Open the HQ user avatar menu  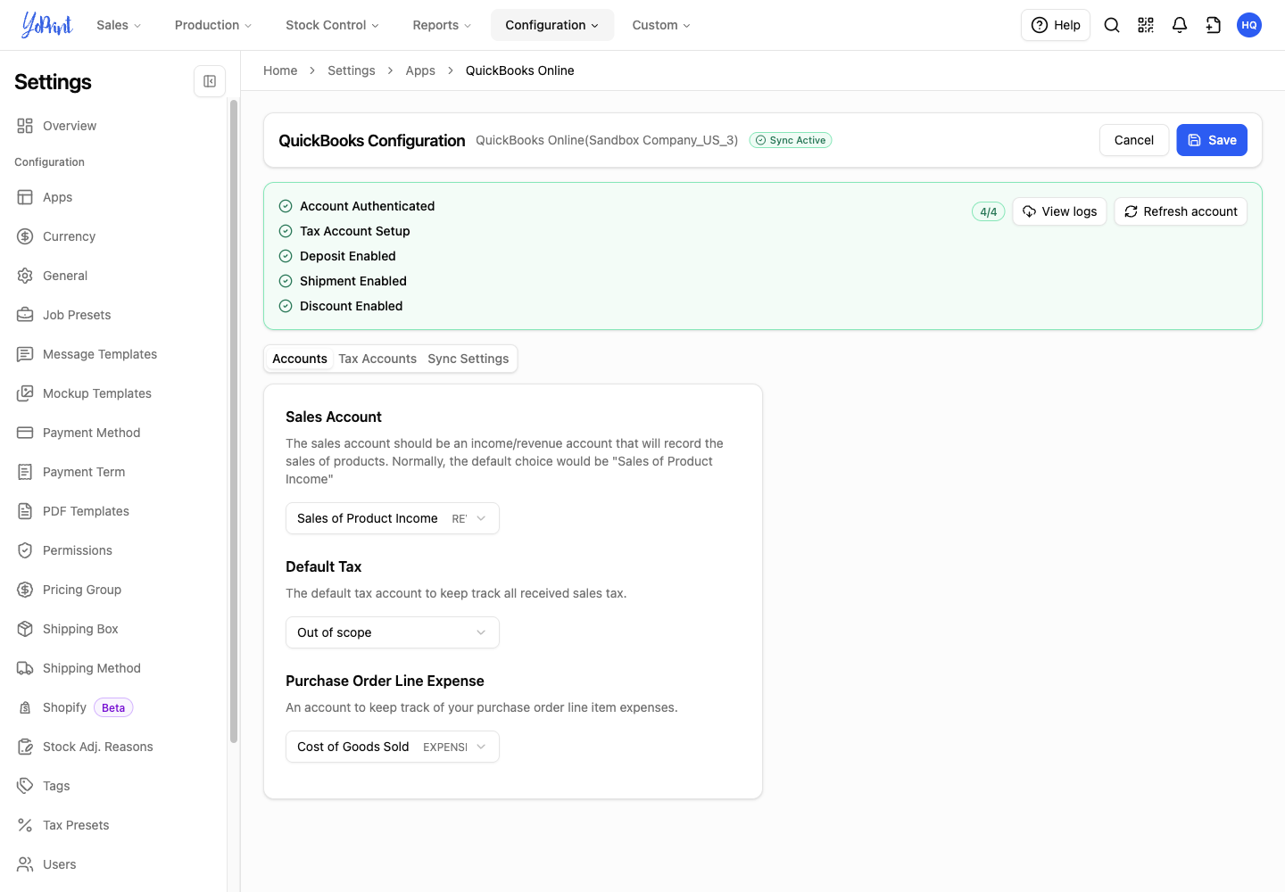1249,25
